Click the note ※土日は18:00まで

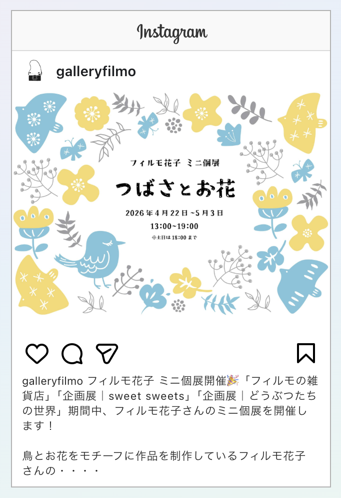174,237
